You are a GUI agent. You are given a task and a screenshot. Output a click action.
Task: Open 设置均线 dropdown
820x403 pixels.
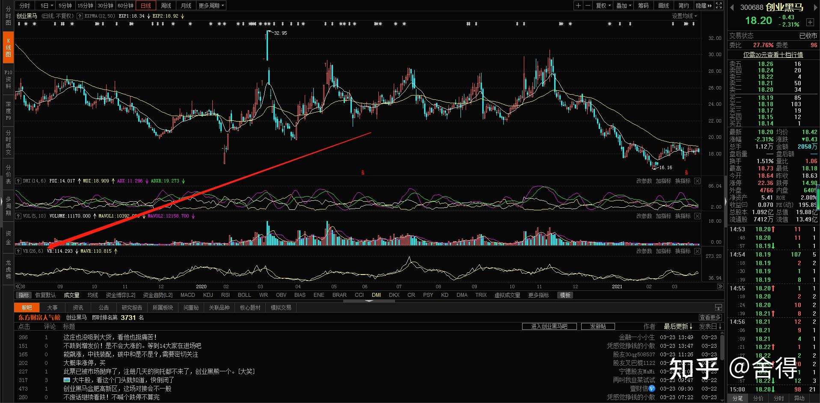684,16
